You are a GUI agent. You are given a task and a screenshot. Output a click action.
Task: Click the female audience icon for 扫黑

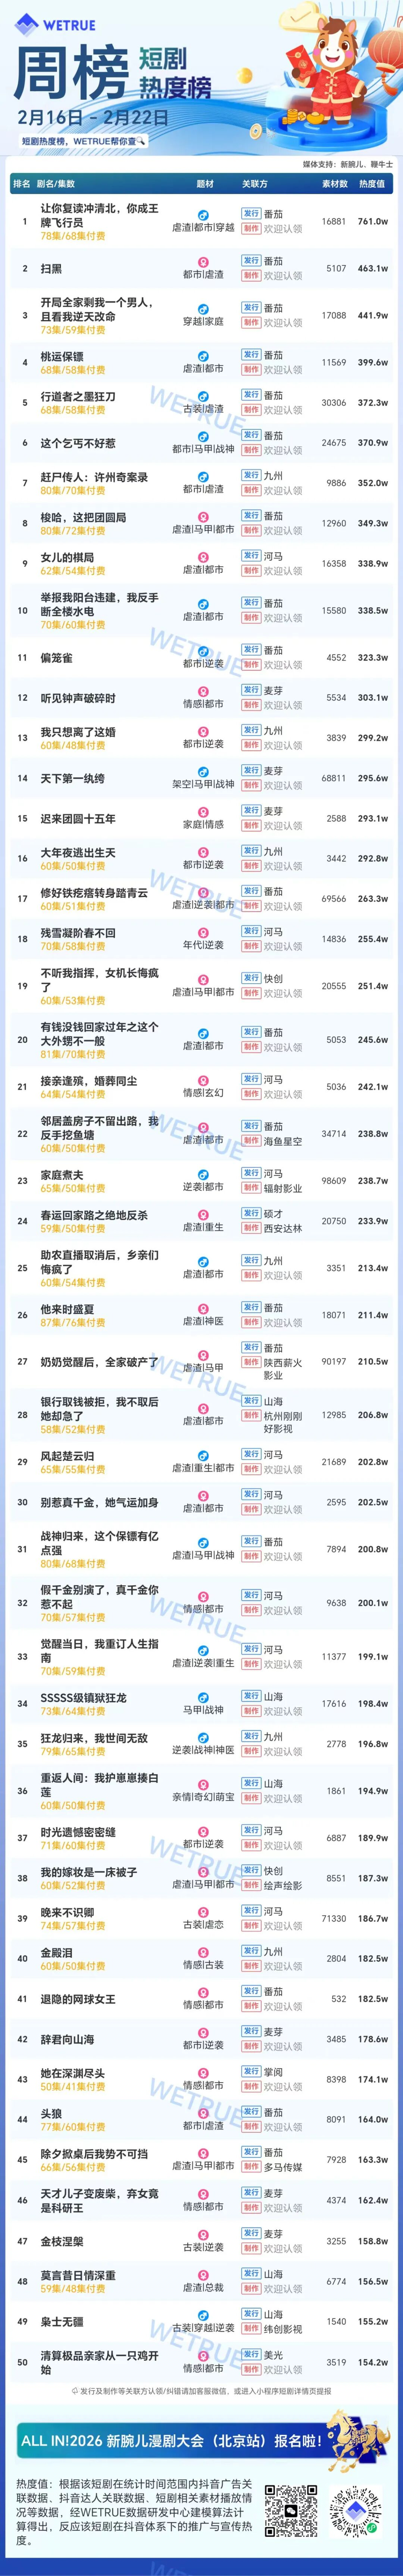tap(203, 262)
